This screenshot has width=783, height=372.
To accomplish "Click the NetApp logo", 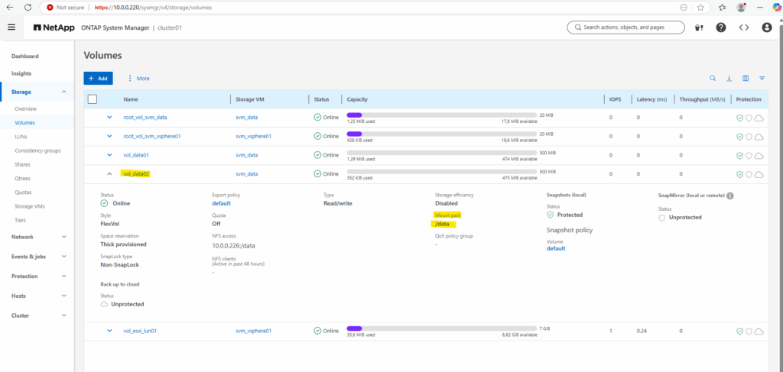I will click(54, 28).
